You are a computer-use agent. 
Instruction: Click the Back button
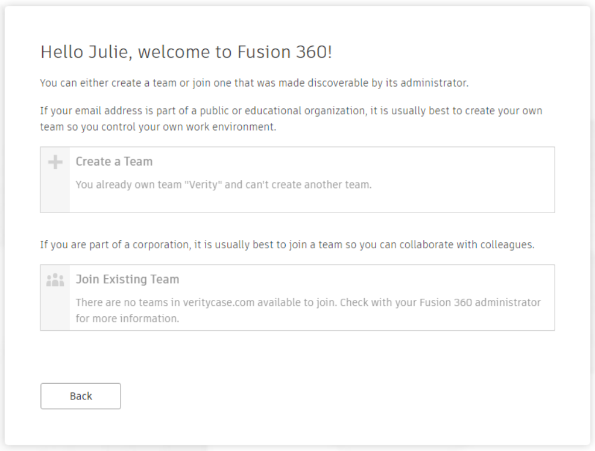(80, 396)
